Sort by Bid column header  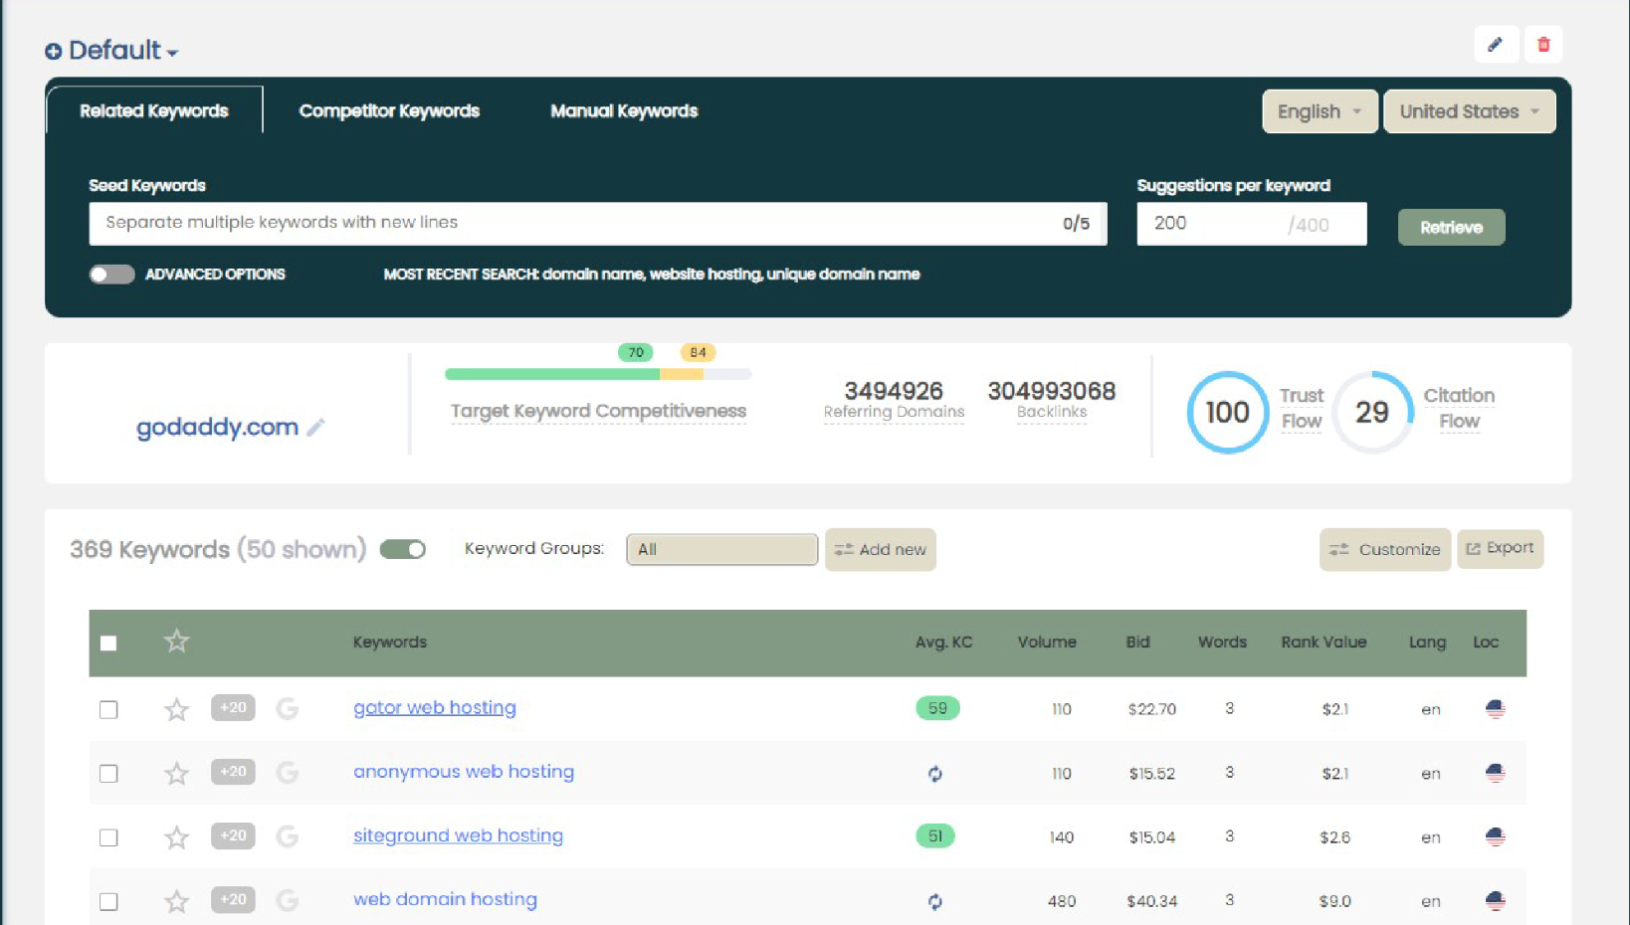(1137, 643)
